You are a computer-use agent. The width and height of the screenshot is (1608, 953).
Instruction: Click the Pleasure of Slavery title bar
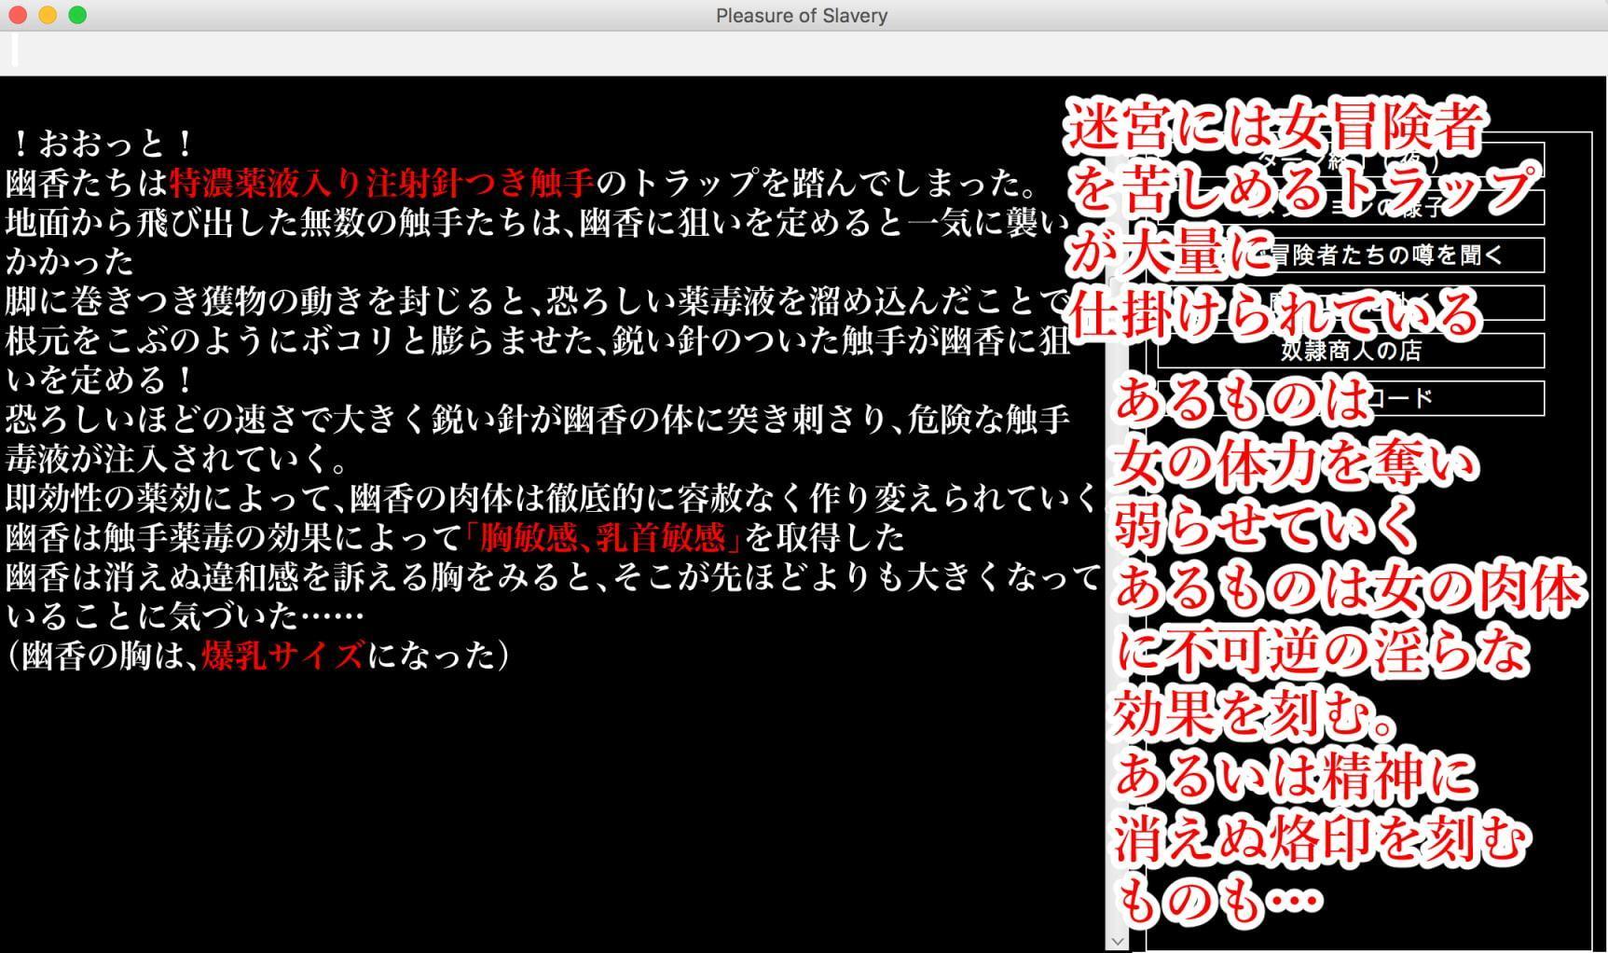(802, 16)
